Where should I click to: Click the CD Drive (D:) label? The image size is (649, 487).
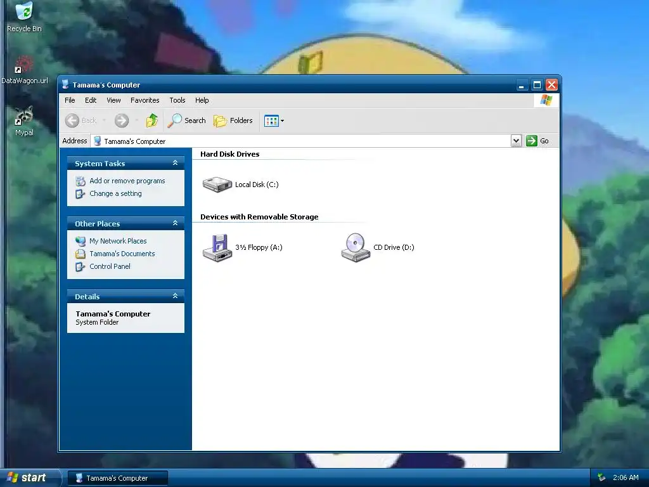(x=394, y=248)
